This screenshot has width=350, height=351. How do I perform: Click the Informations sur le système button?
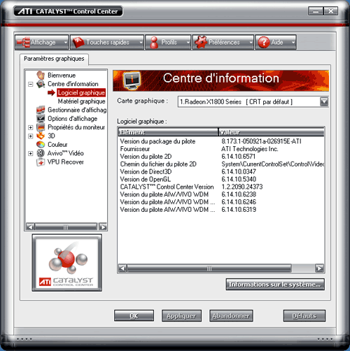tap(275, 285)
